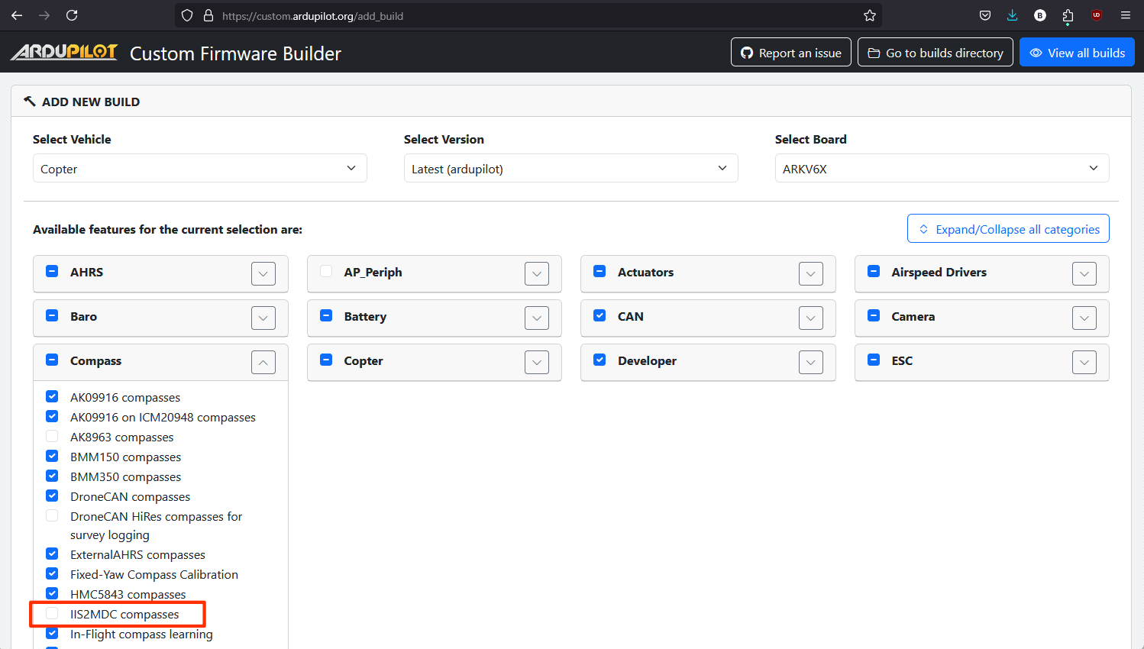Toggle the Compass category checkbox
Screen dimensions: 1144x649
pos(52,360)
